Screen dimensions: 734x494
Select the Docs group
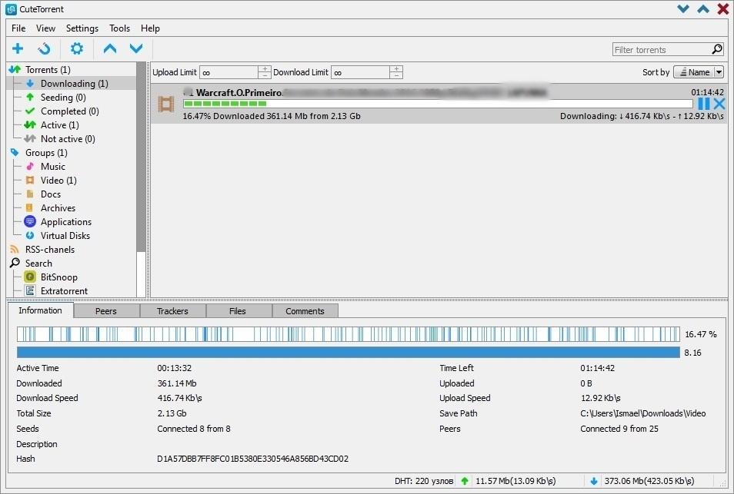click(50, 194)
